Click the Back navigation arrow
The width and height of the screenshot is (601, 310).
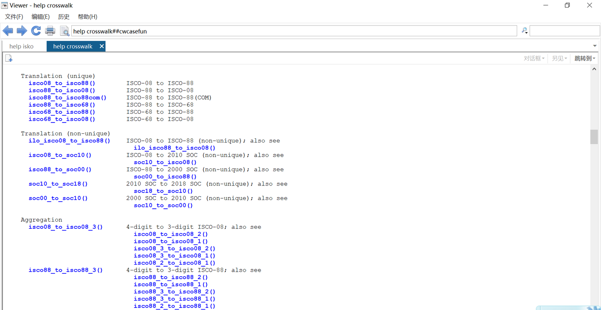(x=8, y=31)
